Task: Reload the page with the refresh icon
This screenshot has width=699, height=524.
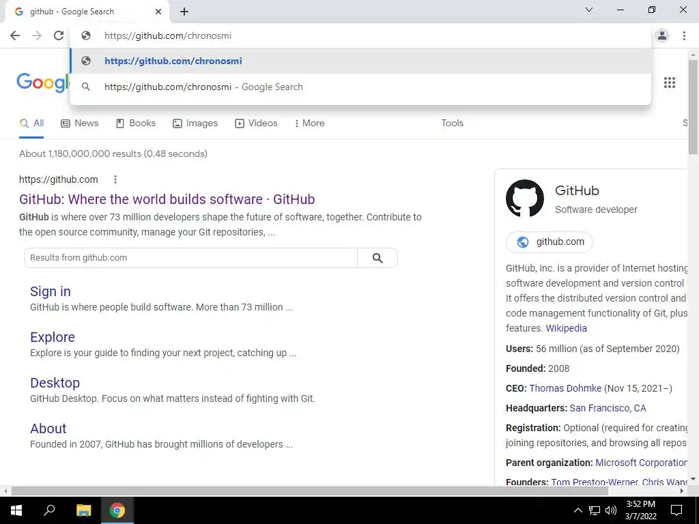Action: [x=59, y=35]
